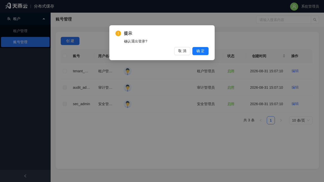The width and height of the screenshot is (324, 182).
Task: Click the system administrator avatar icon
Action: tap(294, 7)
